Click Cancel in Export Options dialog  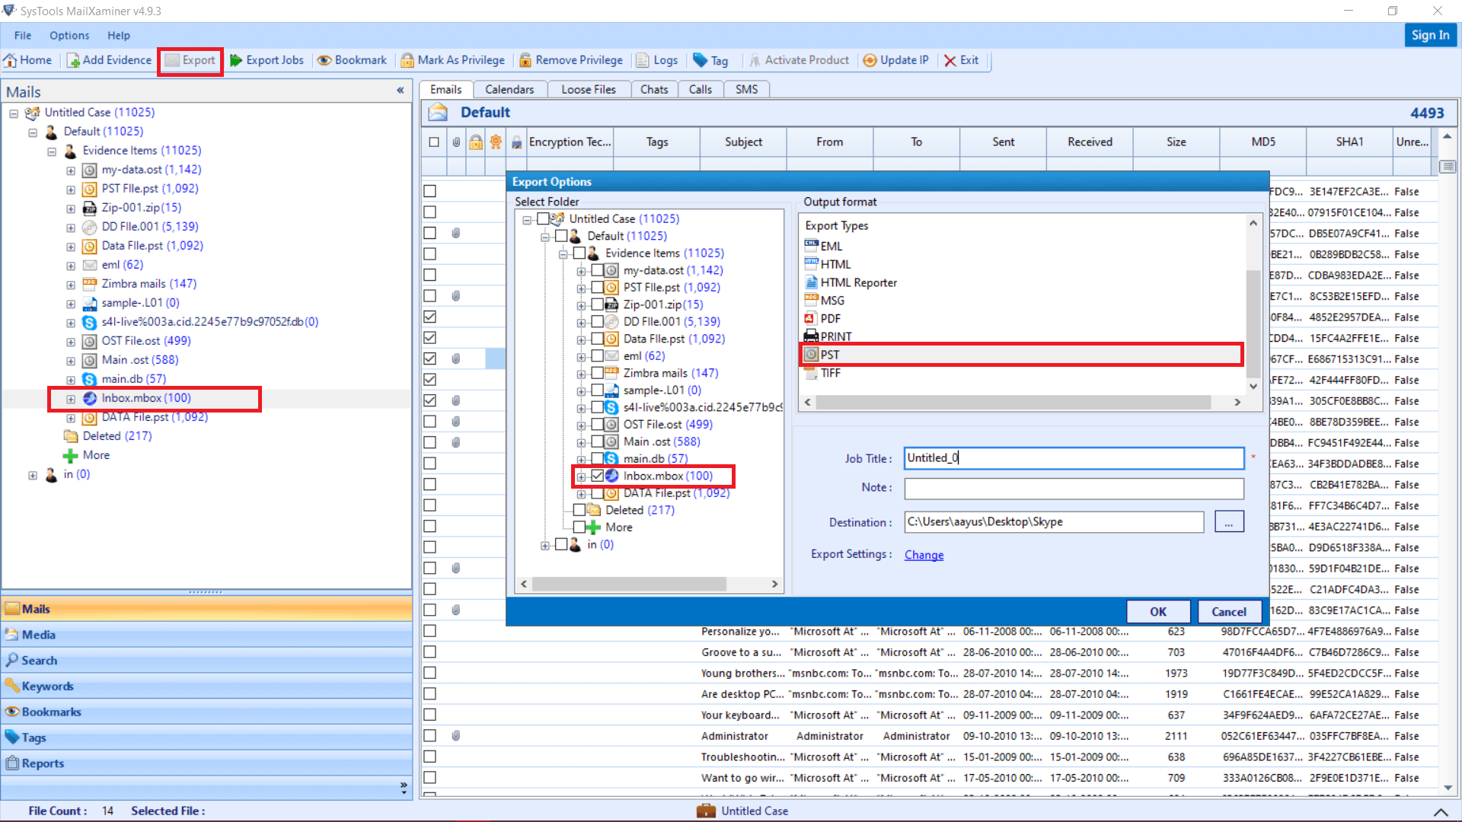(1229, 611)
